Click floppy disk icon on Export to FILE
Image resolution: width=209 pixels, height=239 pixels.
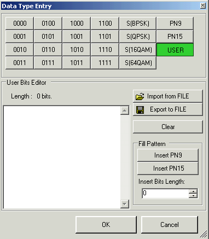coord(140,110)
